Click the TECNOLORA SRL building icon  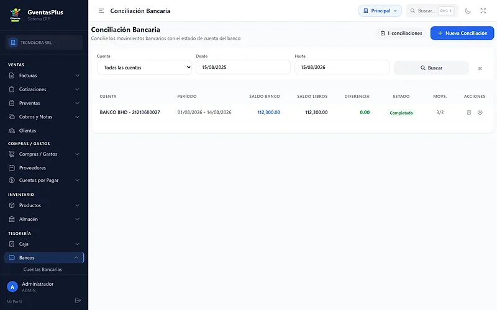coord(13,42)
